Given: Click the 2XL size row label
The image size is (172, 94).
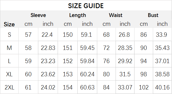Looking at the screenshot, I should 9,87.
